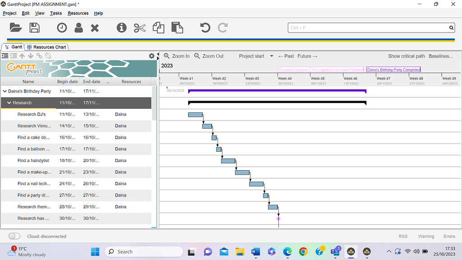Screen dimensions: 462x260
Task: Click the copy icon in the toolbar
Action: click(x=158, y=28)
